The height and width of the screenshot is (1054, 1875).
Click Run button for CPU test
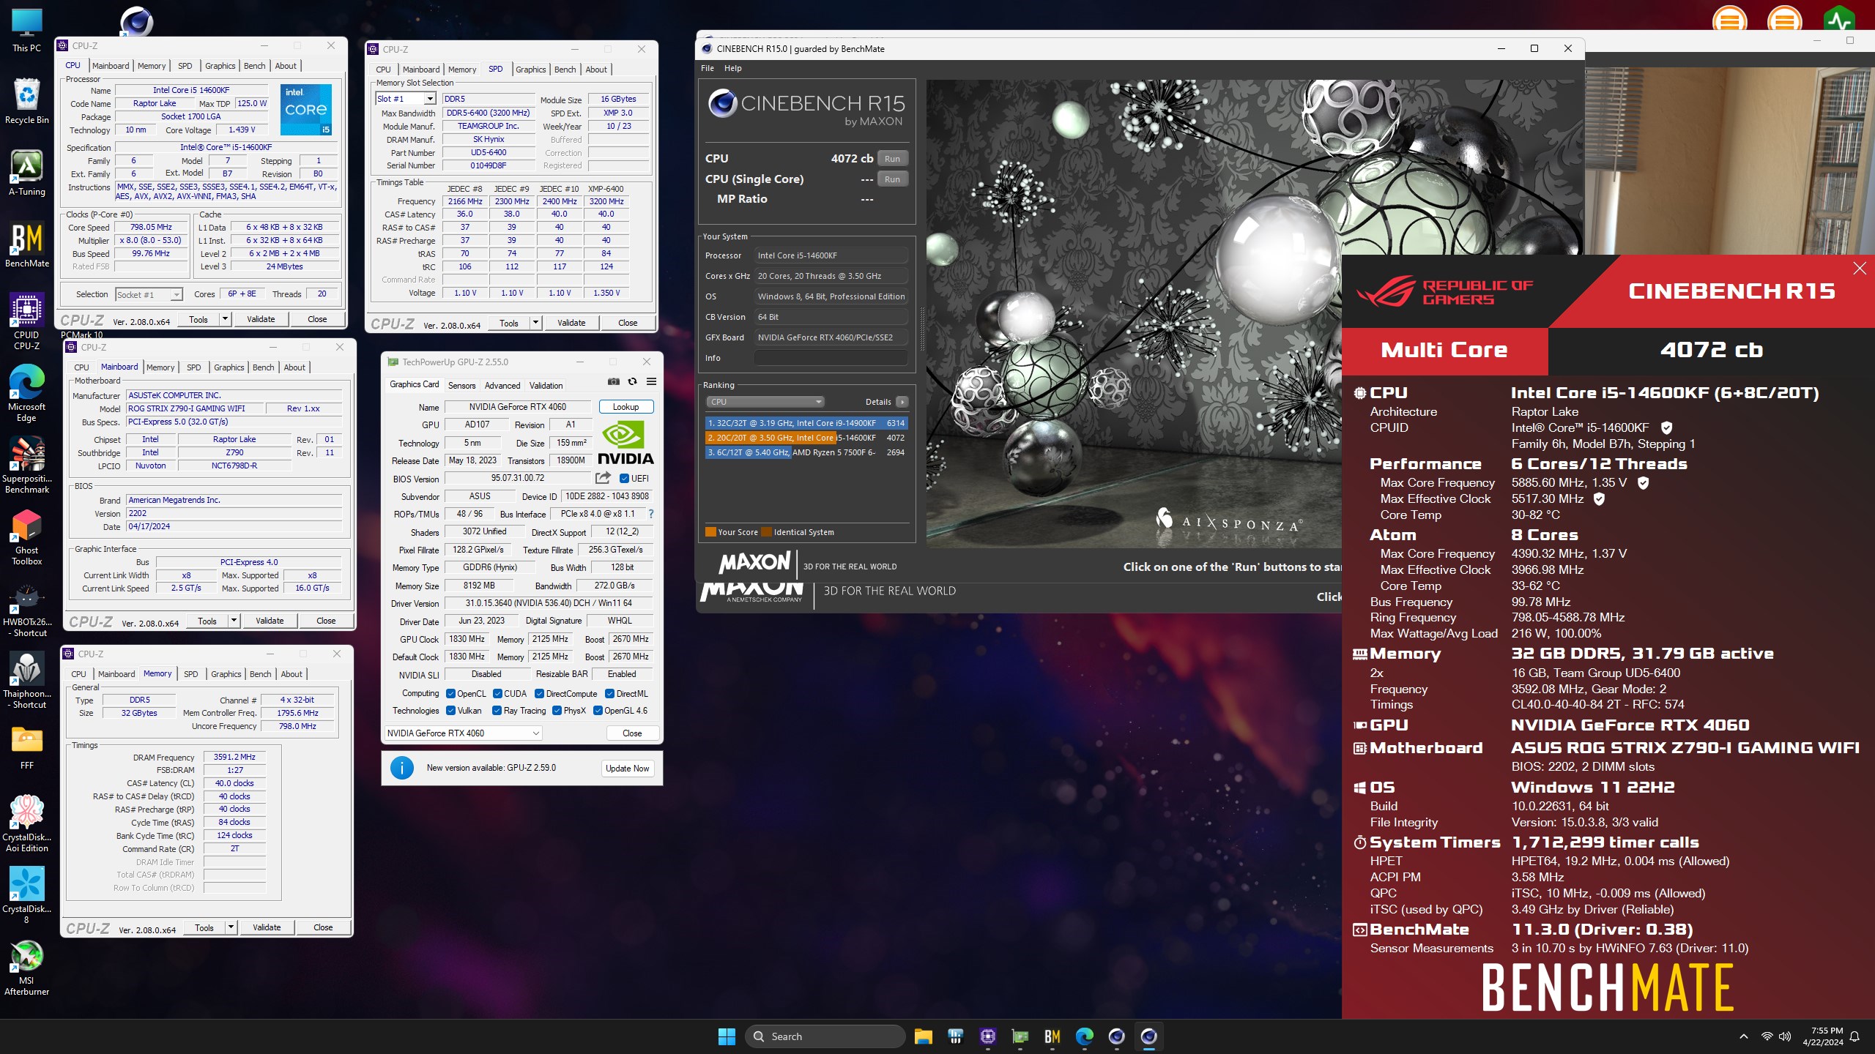coord(892,159)
